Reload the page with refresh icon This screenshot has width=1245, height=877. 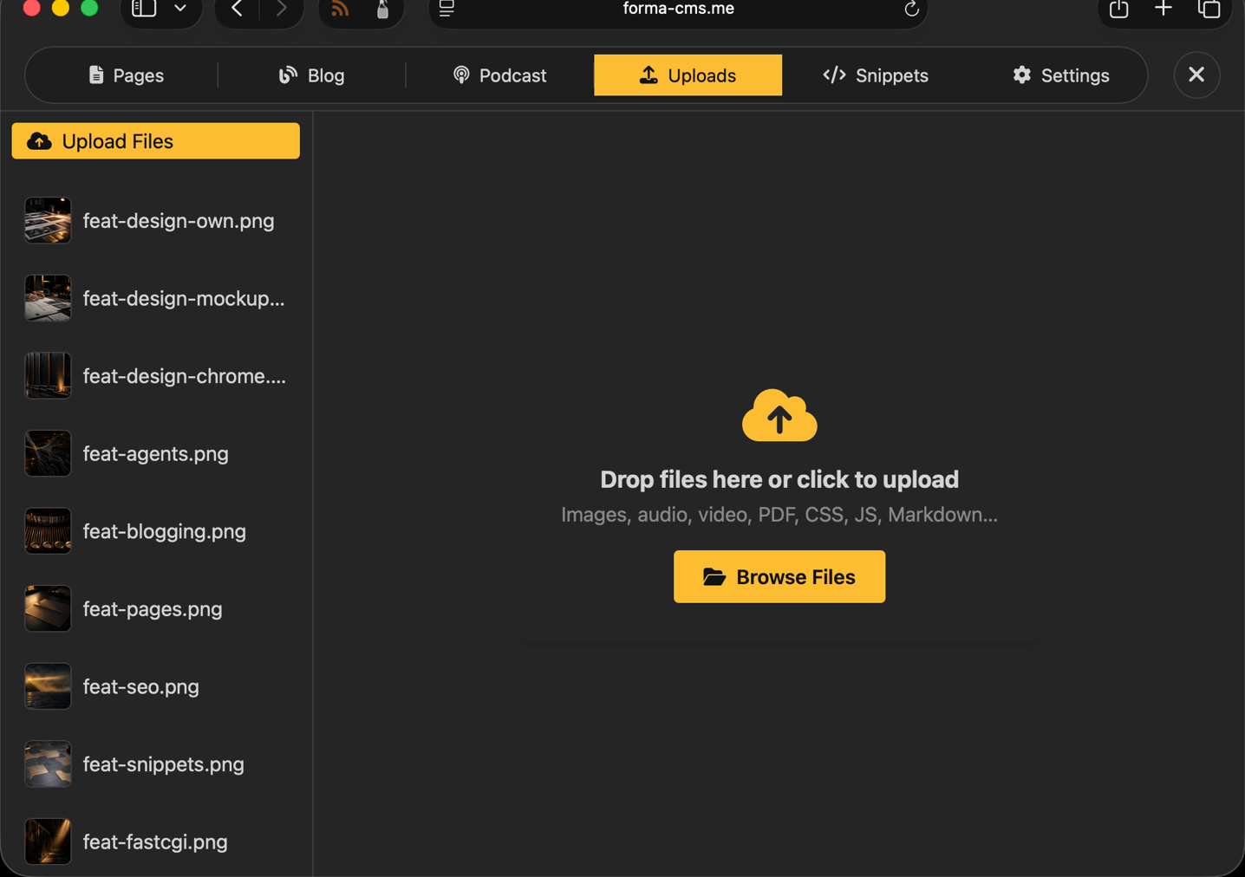click(911, 9)
